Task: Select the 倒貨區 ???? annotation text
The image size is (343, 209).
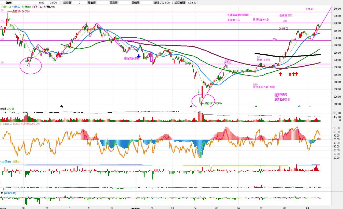Action: pyautogui.click(x=286, y=15)
